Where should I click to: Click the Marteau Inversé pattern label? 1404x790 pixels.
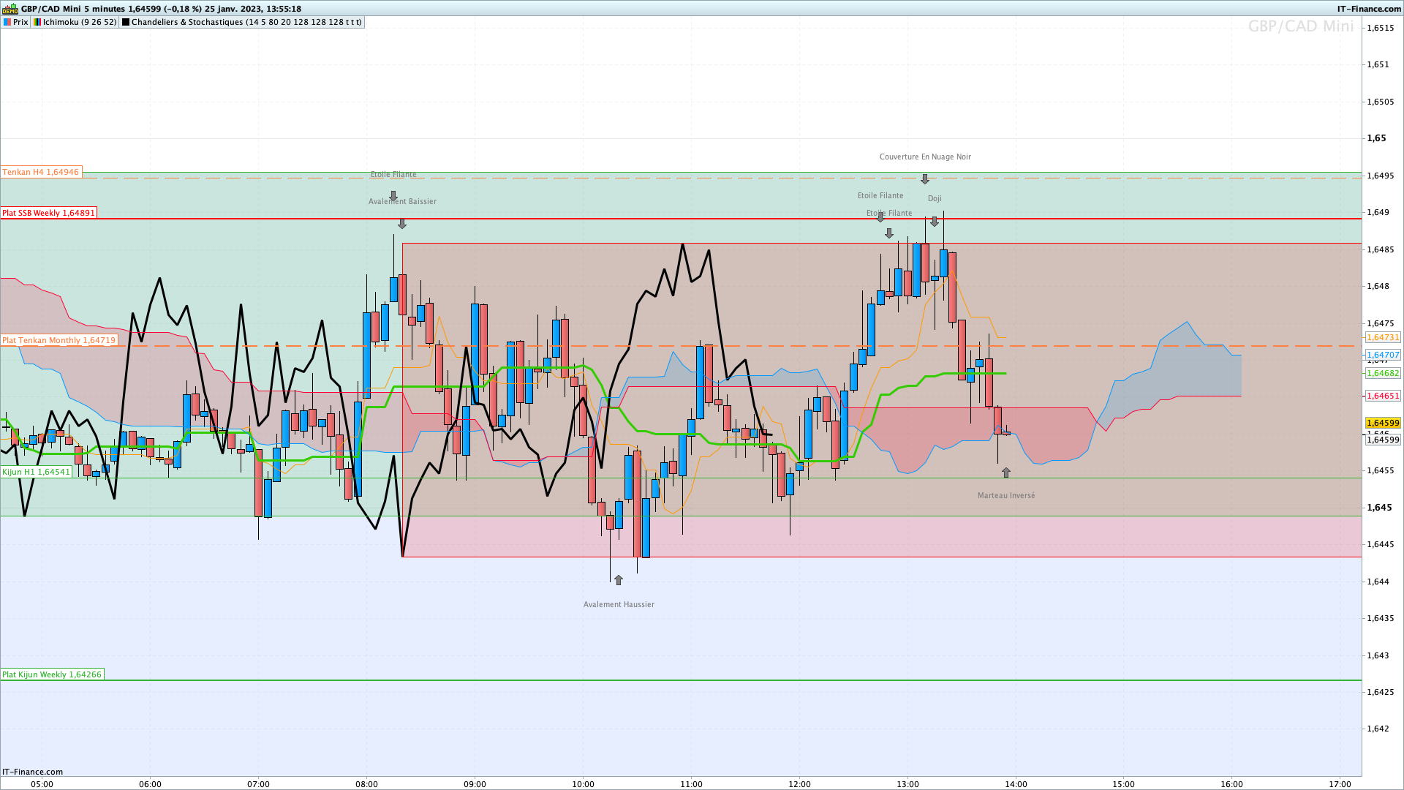click(x=1006, y=495)
